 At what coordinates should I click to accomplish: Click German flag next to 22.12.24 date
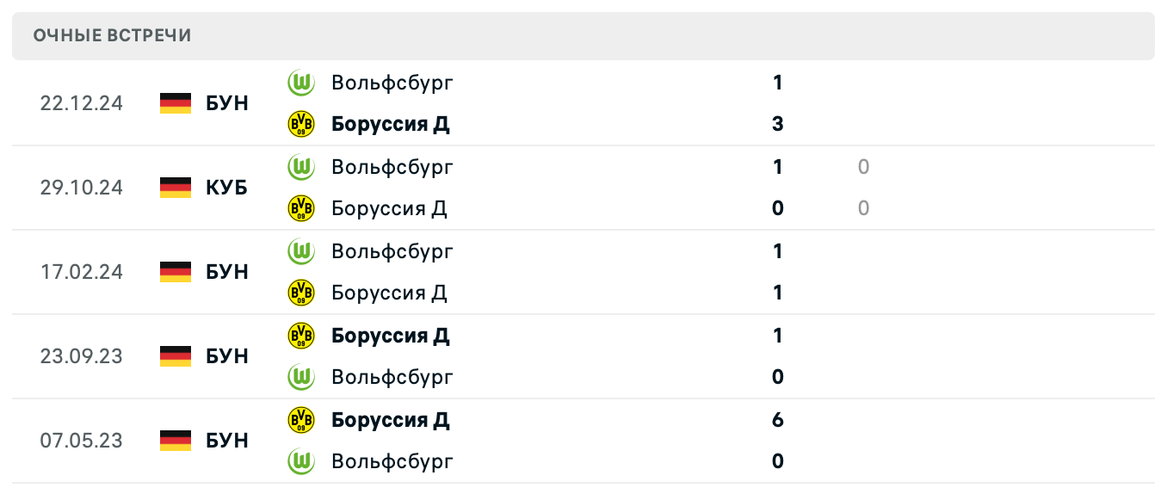(x=176, y=103)
